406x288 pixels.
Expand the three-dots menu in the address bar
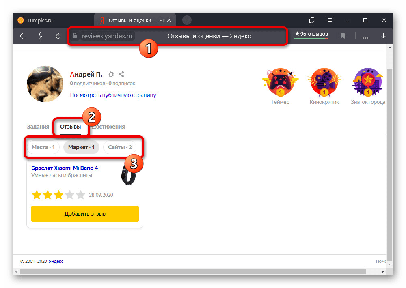coord(365,37)
